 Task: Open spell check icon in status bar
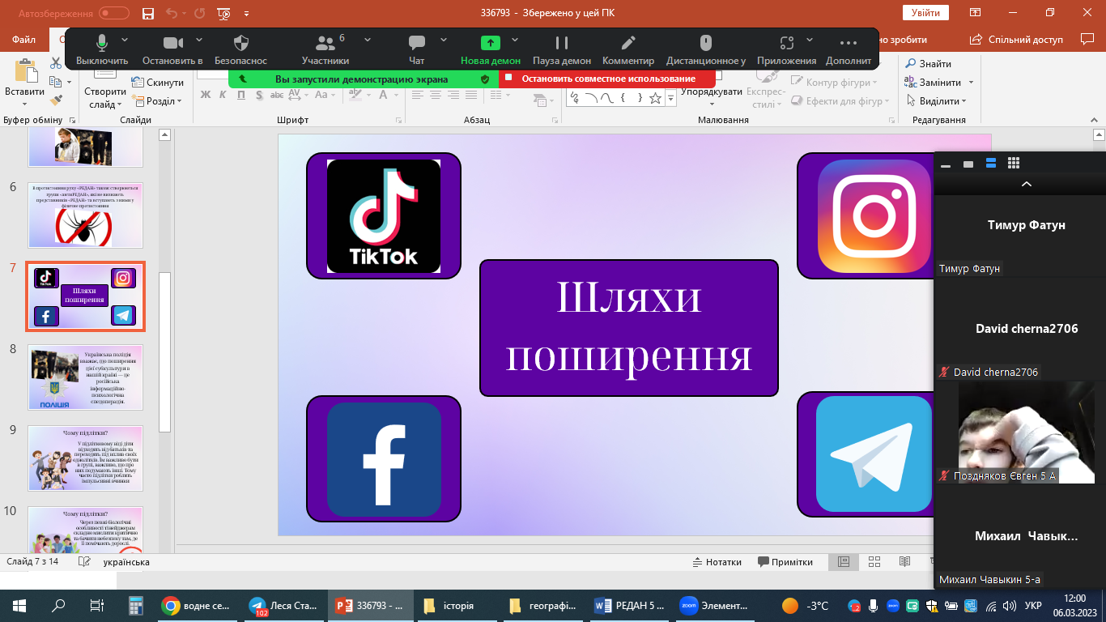pos(83,562)
